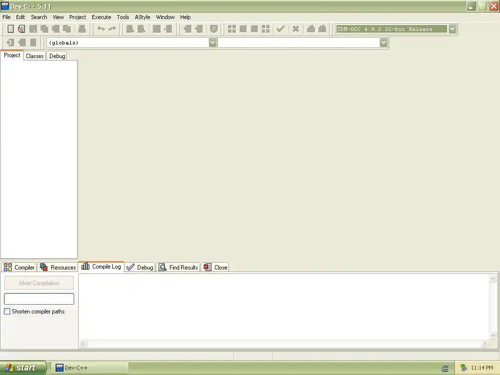Open the Execute menu
The image size is (500, 375).
click(x=102, y=17)
